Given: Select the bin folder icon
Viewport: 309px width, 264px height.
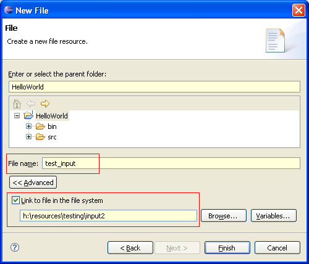Looking at the screenshot, I should pyautogui.click(x=40, y=126).
